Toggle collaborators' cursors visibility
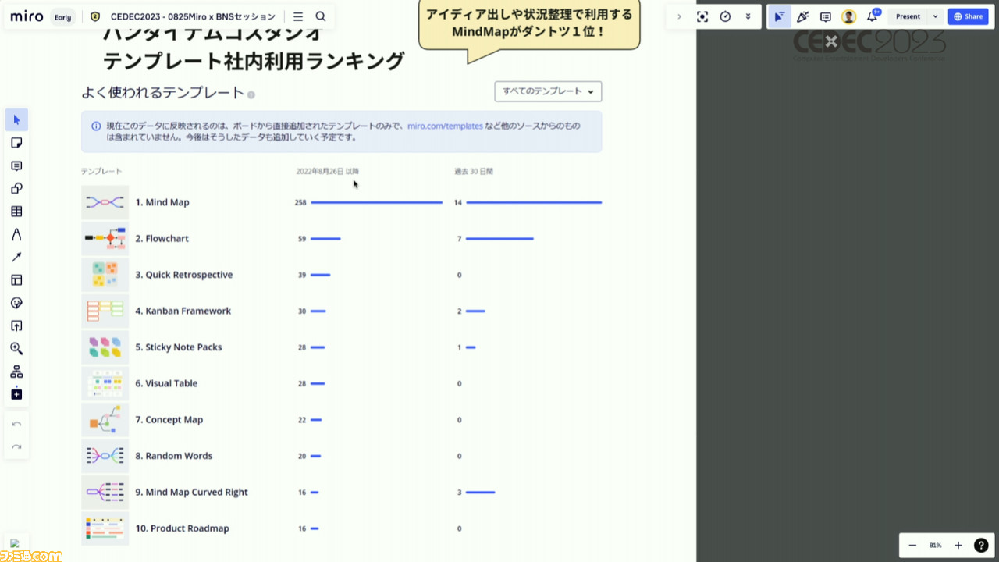The image size is (999, 562). pos(779,16)
